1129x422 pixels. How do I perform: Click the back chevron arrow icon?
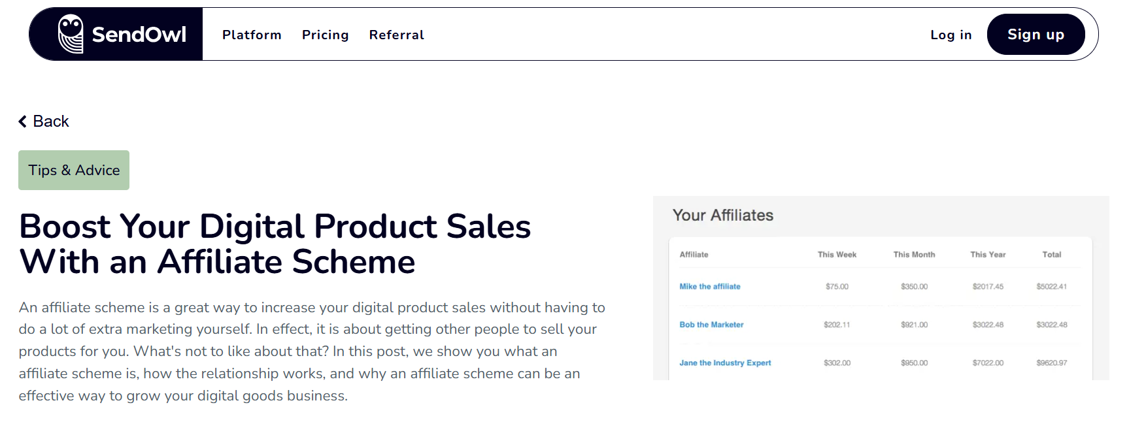[22, 121]
